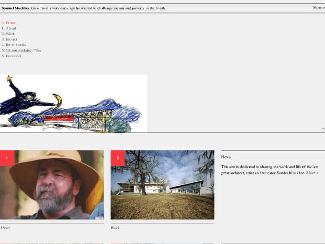Click More link in the News section
Viewport: 325px width, 244px height.
[x=312, y=173]
